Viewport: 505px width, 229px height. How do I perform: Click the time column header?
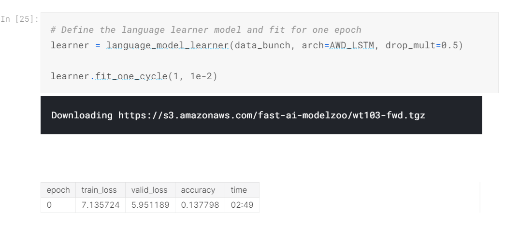tap(239, 190)
